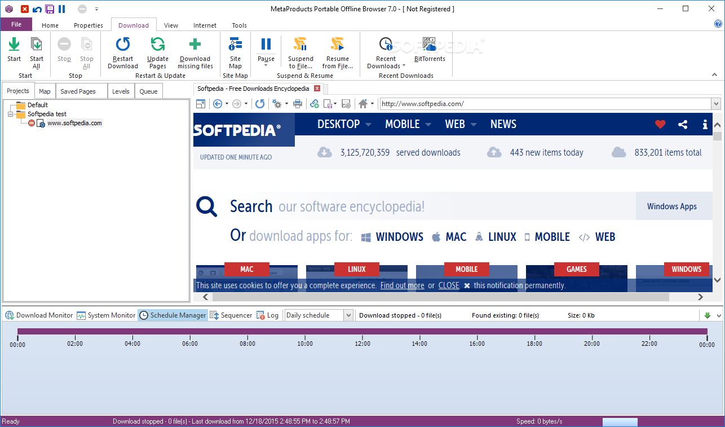
Task: Switch to the Home ribbon tab
Action: 50,25
